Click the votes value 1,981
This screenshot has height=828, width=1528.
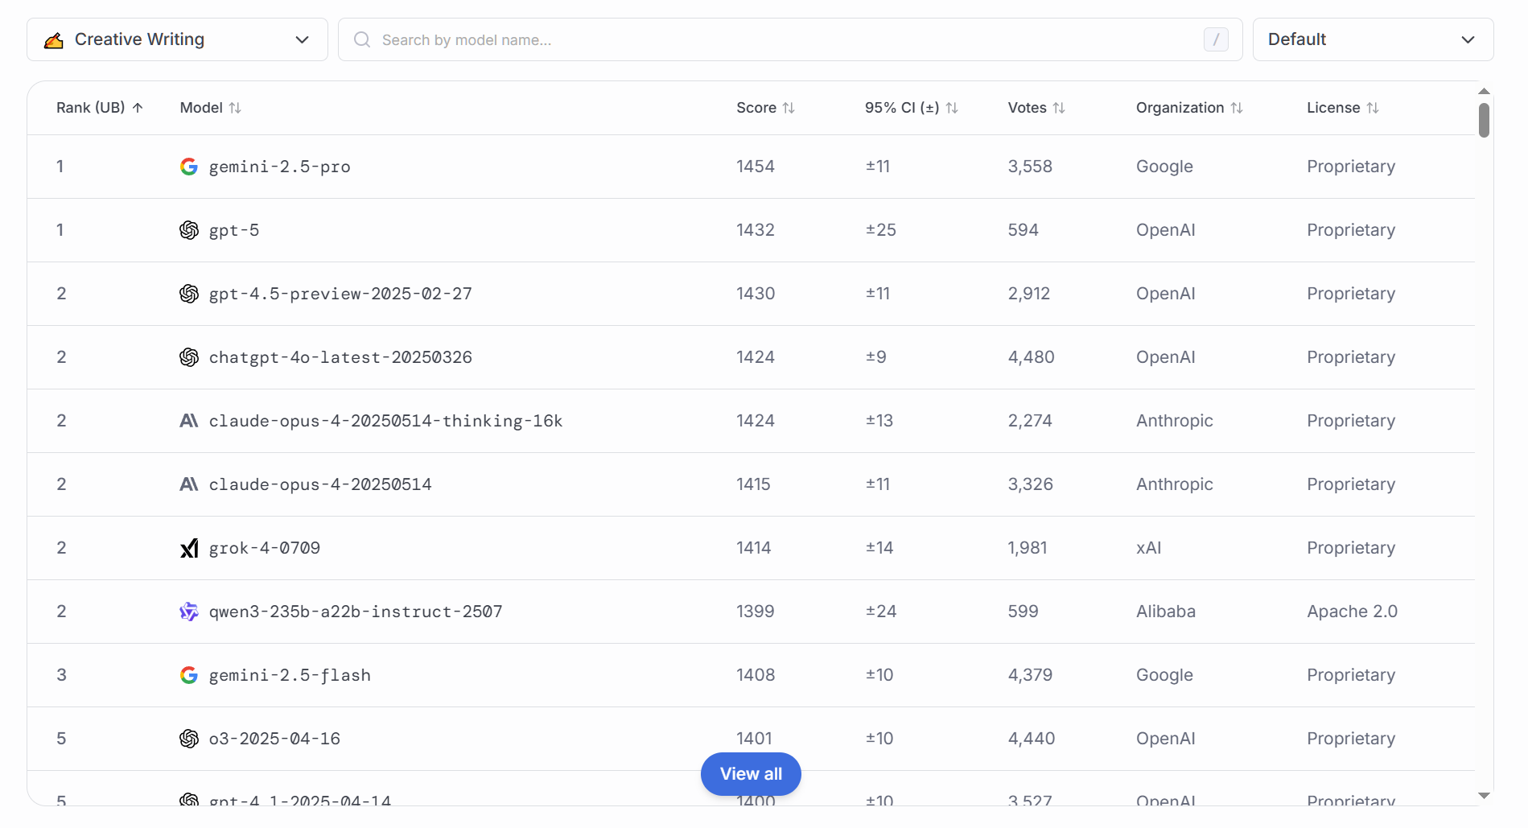(x=1028, y=548)
